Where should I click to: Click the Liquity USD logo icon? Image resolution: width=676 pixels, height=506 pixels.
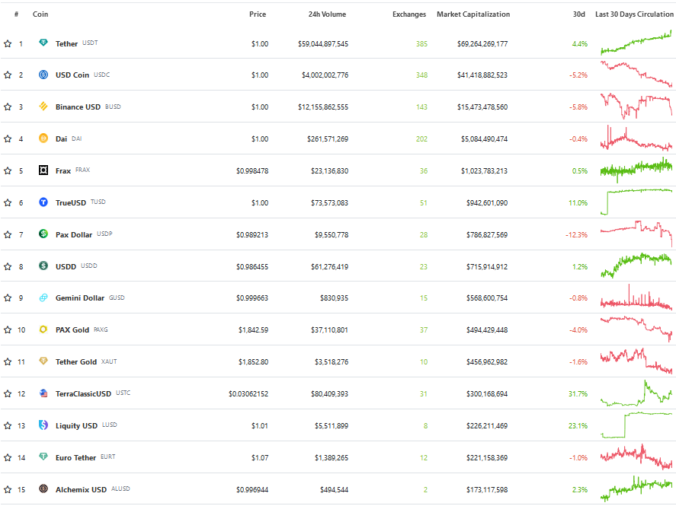tap(43, 425)
